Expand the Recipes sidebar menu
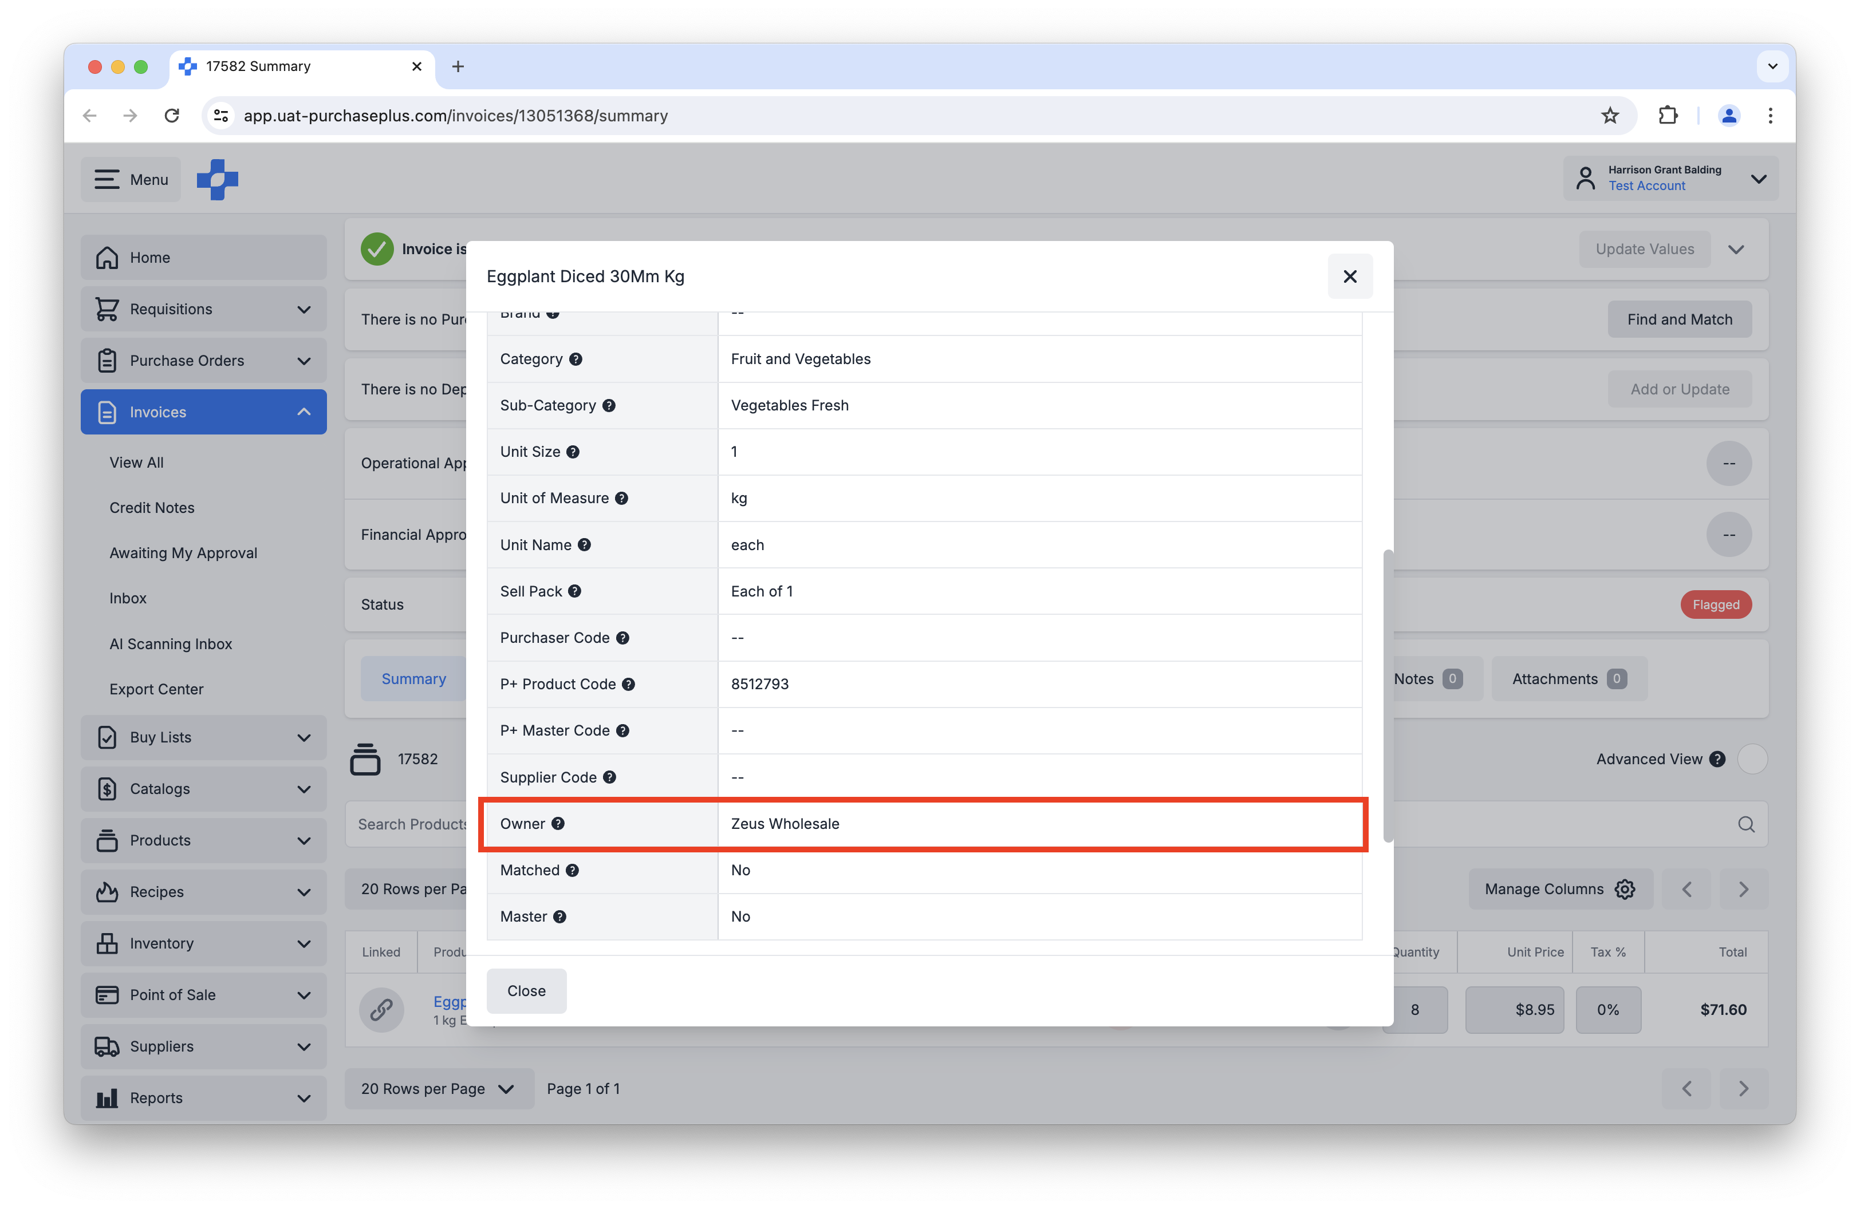The image size is (1860, 1209). pos(204,892)
